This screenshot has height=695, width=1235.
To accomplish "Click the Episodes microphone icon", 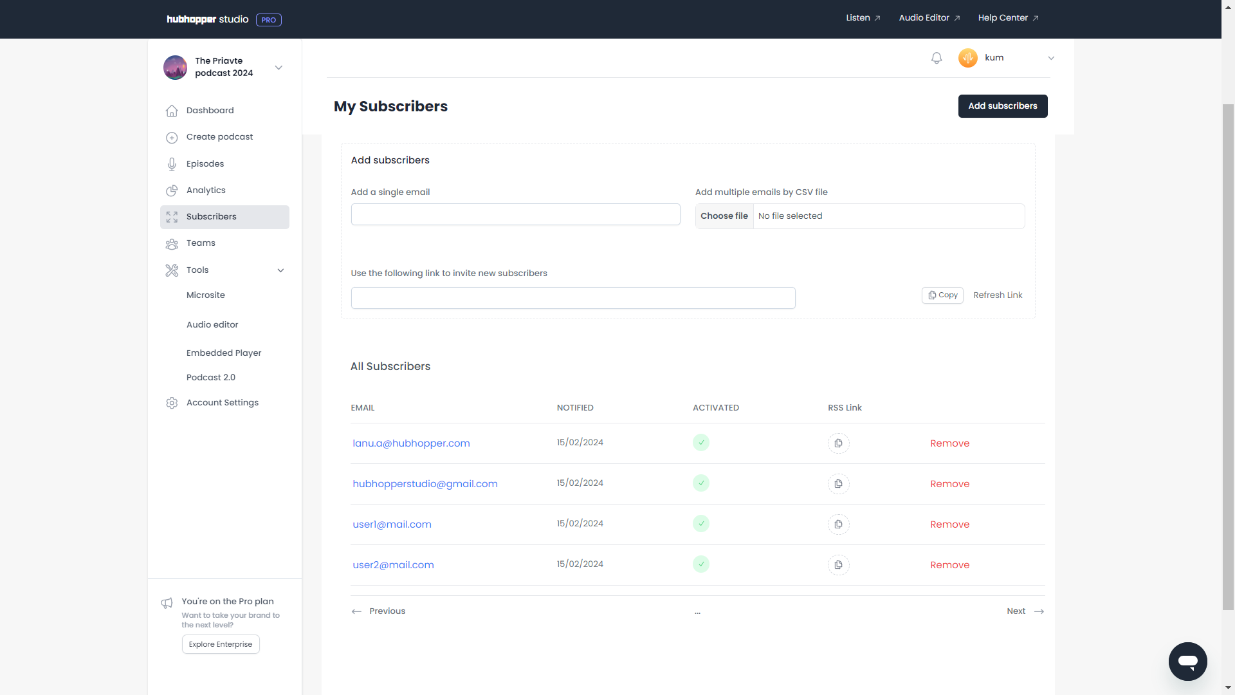I will point(172,164).
